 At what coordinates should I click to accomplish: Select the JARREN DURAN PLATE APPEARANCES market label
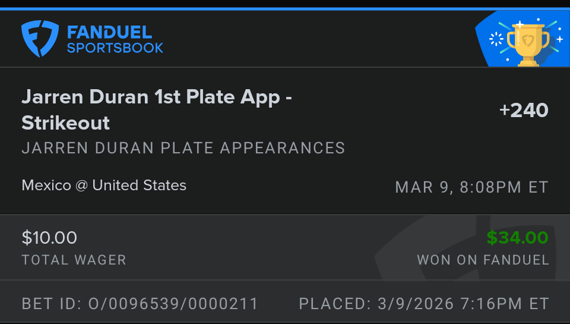pyautogui.click(x=183, y=148)
